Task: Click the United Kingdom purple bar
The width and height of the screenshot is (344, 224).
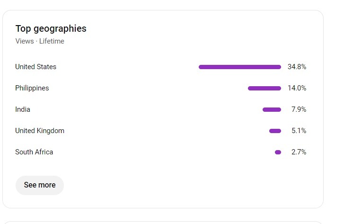Action: coord(275,131)
